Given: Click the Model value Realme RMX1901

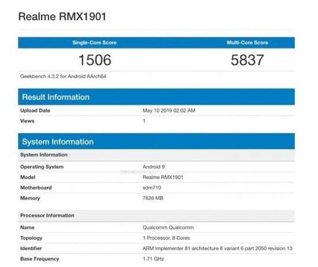Looking at the screenshot, I should (163, 177).
